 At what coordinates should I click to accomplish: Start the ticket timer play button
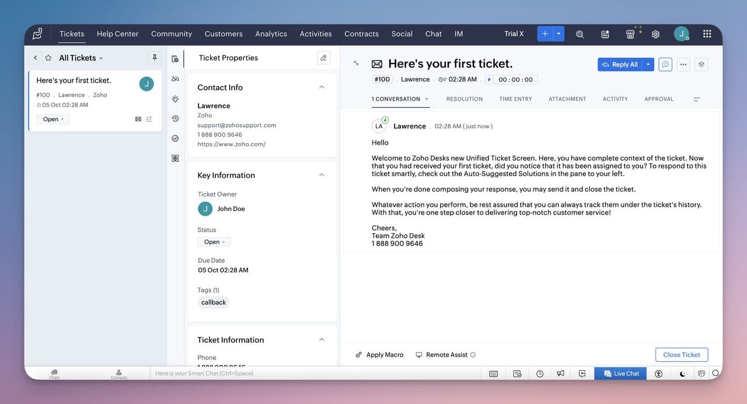click(490, 79)
